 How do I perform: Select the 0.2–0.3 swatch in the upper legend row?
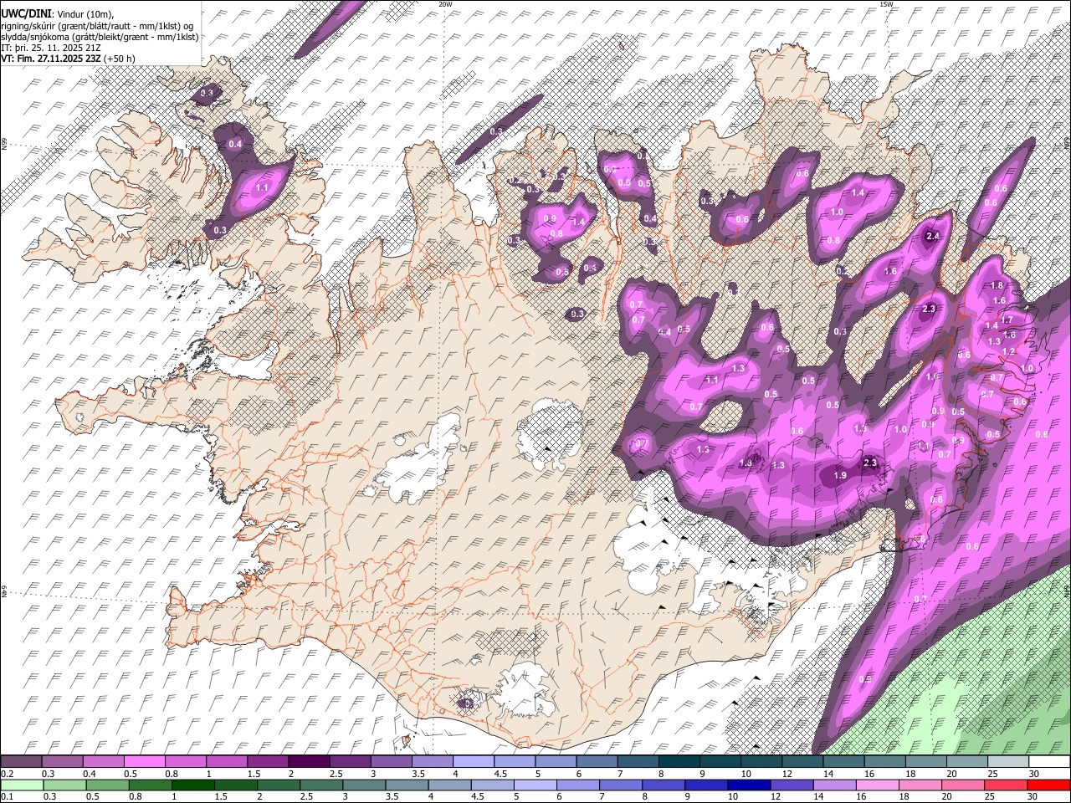click(21, 762)
